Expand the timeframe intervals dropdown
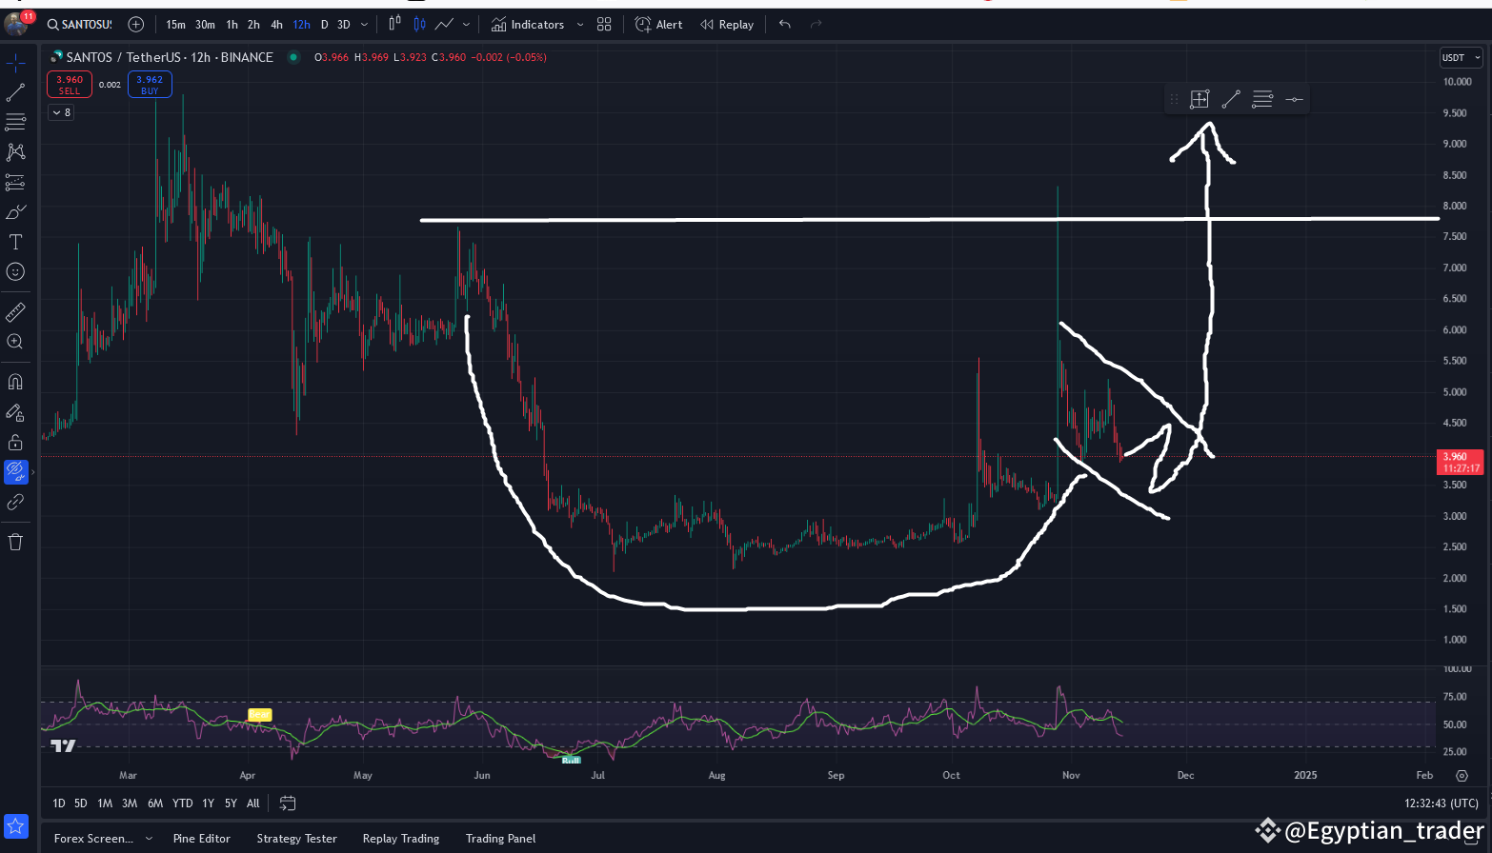This screenshot has width=1492, height=853. 363,24
